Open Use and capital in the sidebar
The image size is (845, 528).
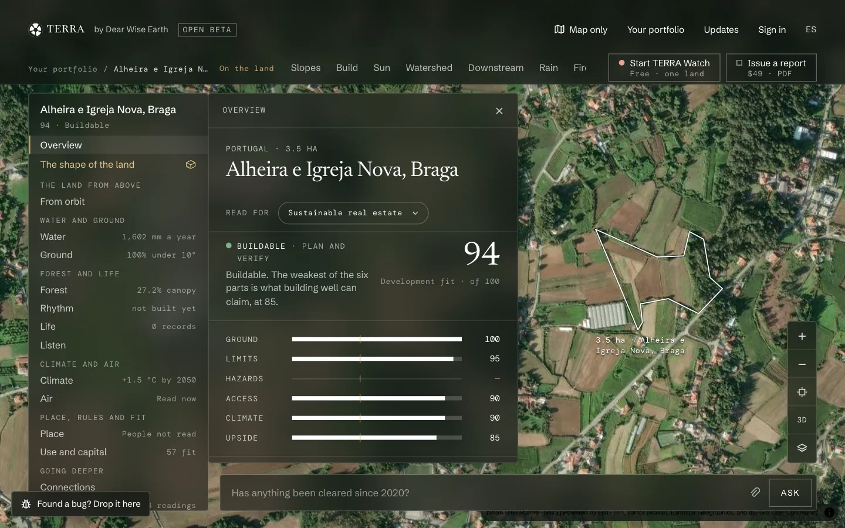pos(119,452)
